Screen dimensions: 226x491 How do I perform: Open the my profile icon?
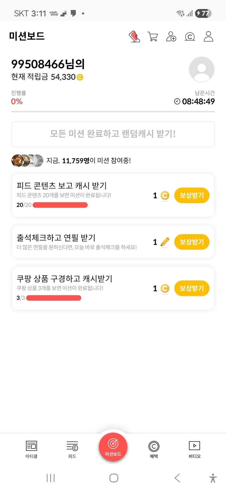coord(208,36)
